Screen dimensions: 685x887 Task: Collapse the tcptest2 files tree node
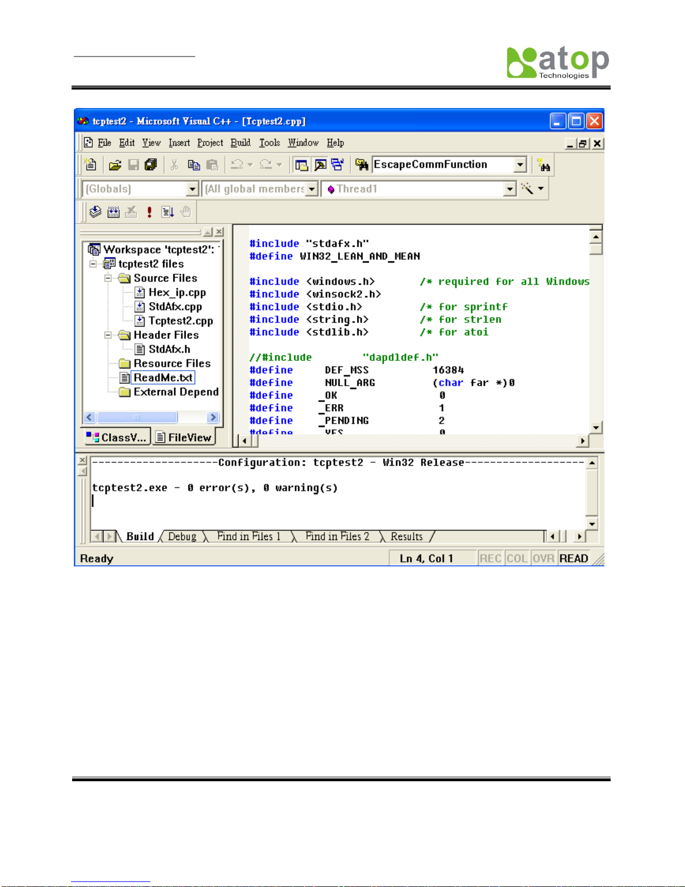93,264
